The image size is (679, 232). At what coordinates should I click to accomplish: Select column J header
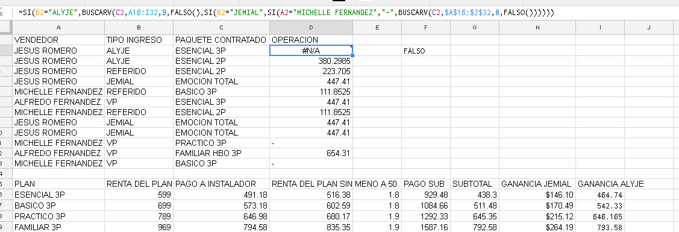(x=649, y=28)
